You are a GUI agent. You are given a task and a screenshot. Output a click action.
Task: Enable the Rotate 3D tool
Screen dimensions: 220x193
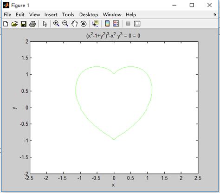click(84, 24)
